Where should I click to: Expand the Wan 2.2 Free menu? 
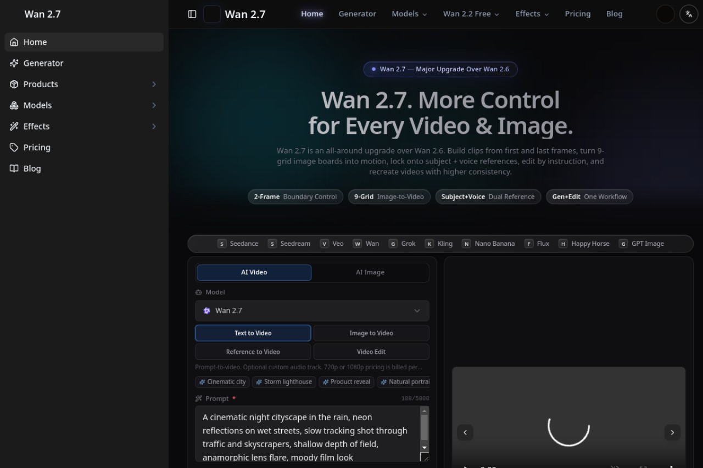[x=471, y=14]
